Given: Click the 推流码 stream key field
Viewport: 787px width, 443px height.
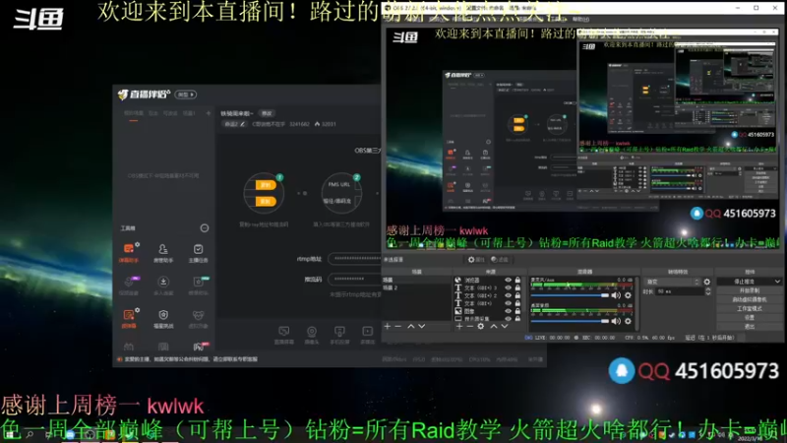Looking at the screenshot, I should coord(354,279).
